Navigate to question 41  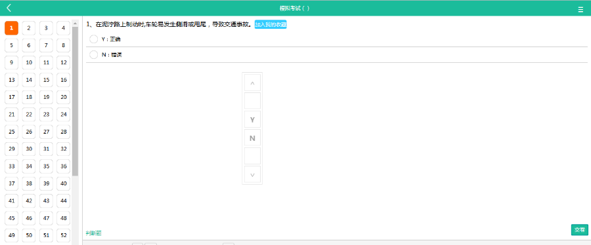point(11,201)
